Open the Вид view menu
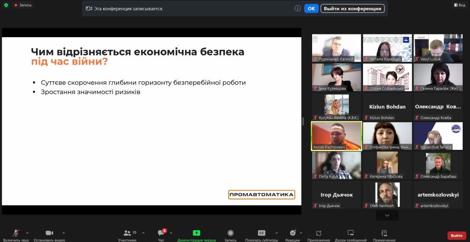 pyautogui.click(x=460, y=5)
